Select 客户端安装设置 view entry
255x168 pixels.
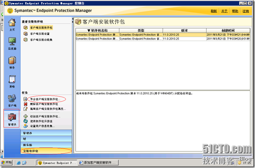40,34
